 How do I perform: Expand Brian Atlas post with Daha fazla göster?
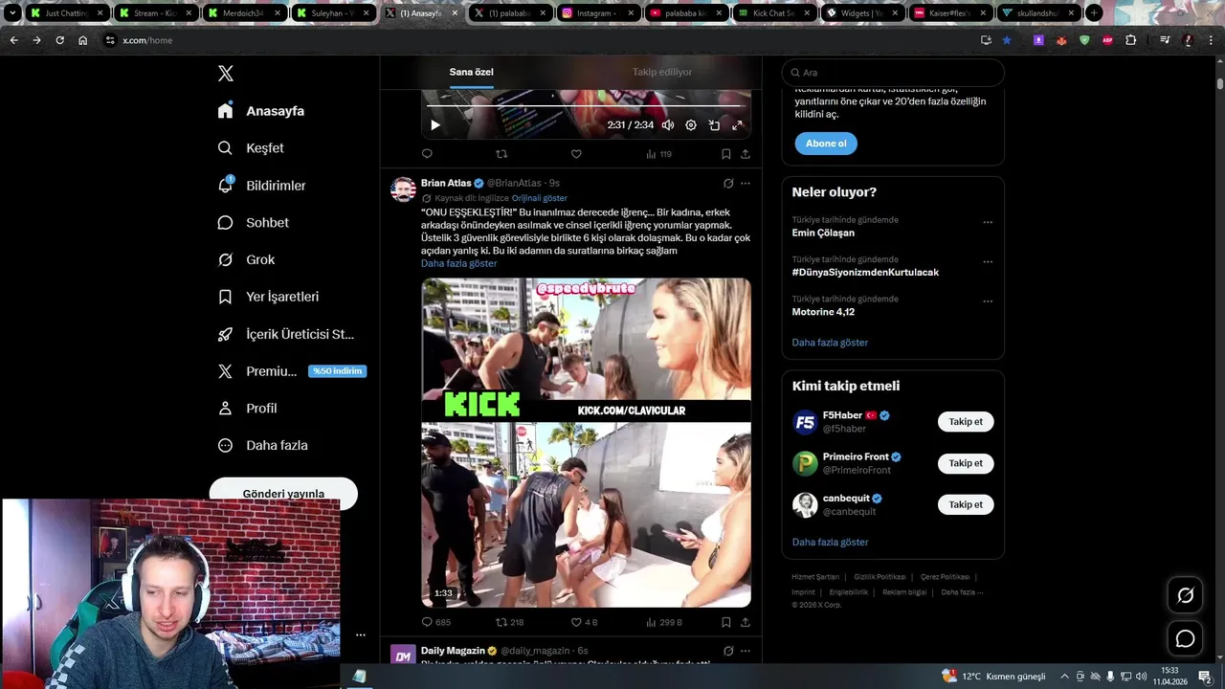point(458,263)
